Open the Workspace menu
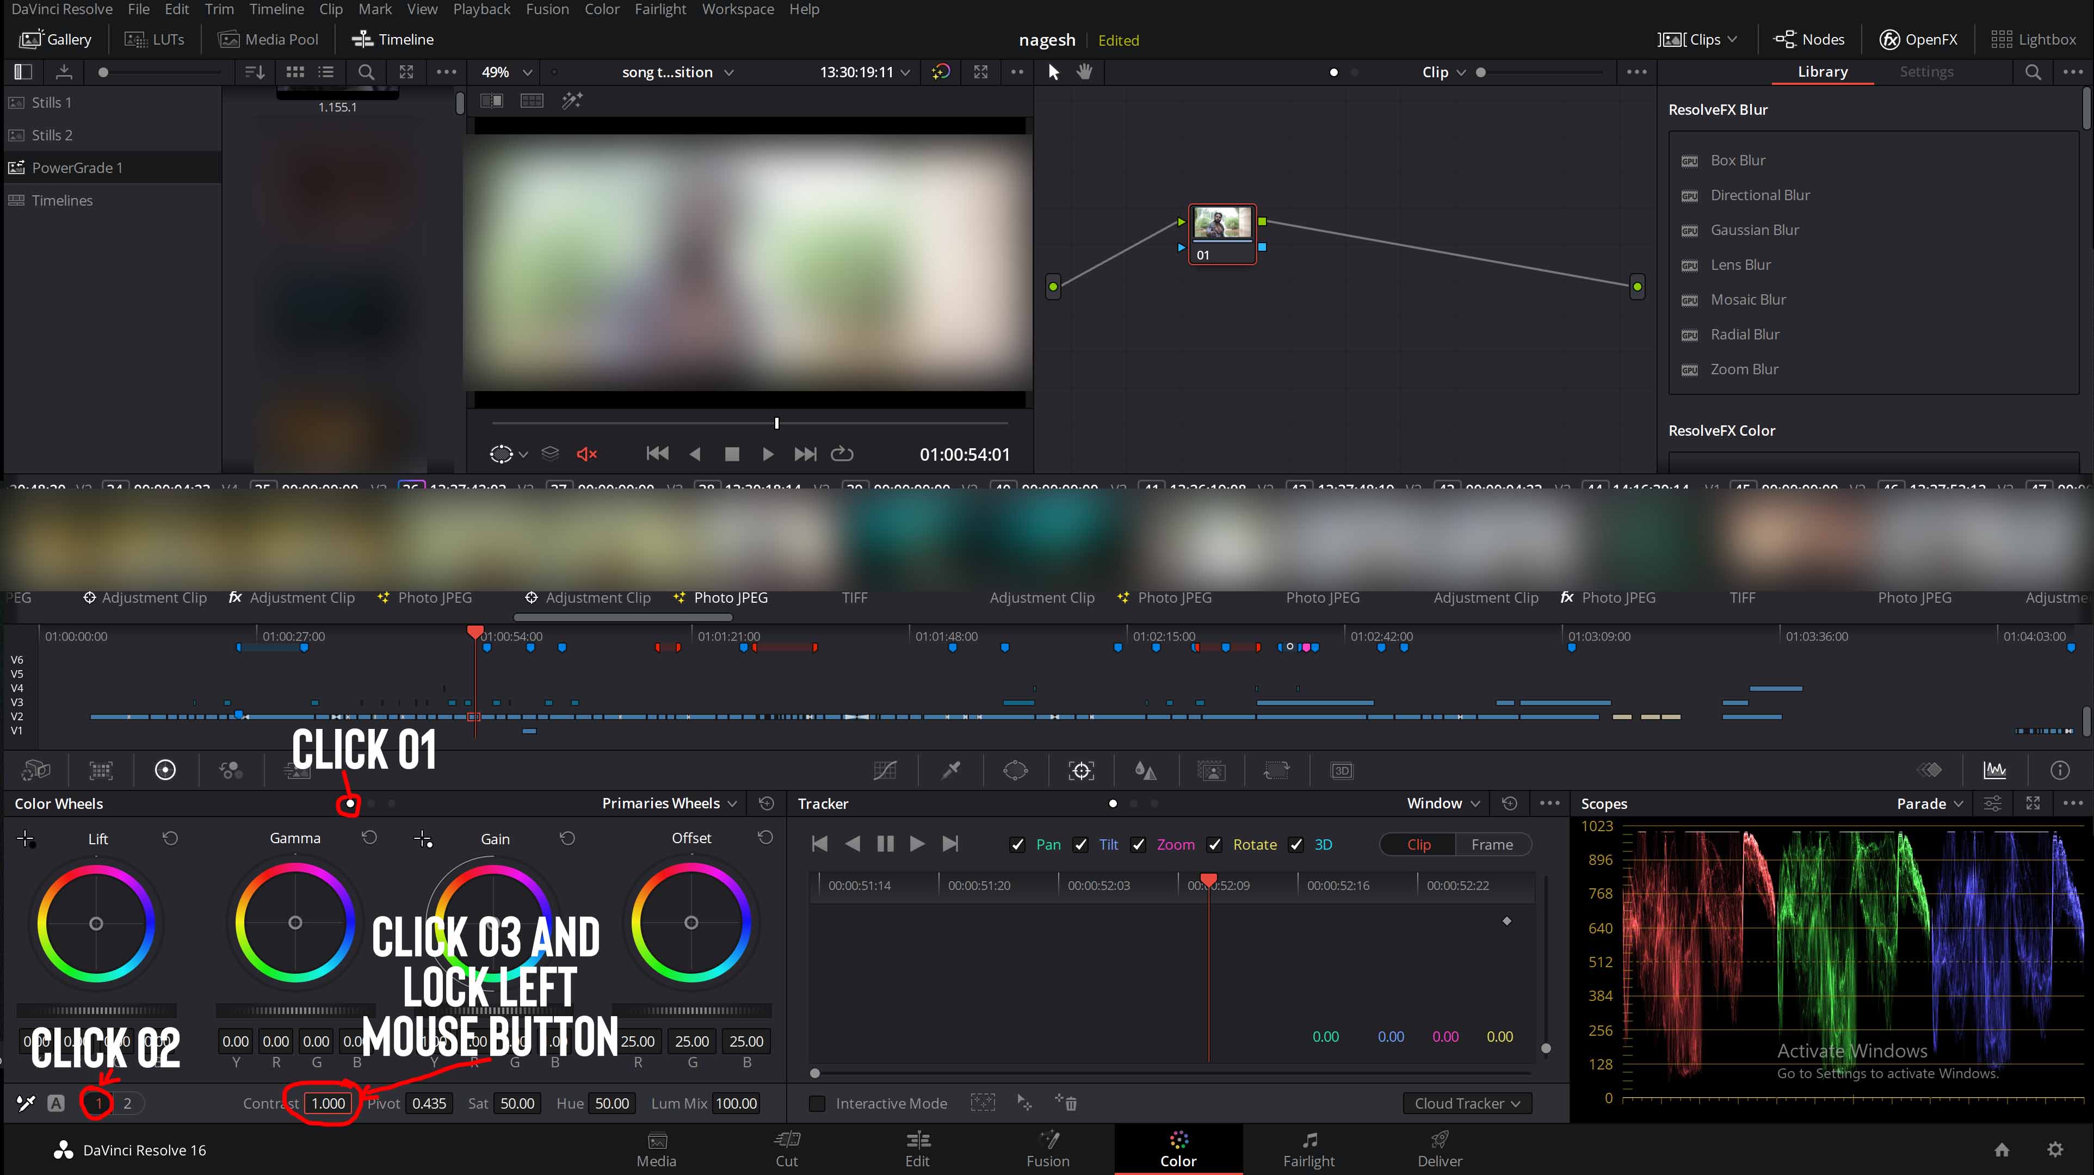Viewport: 2094px width, 1175px height. pyautogui.click(x=737, y=9)
